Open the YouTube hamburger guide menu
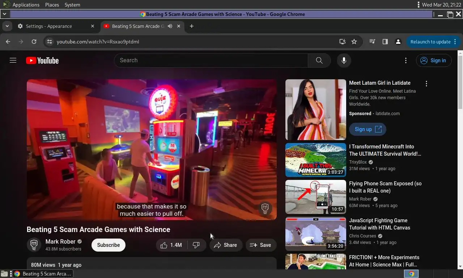The height and width of the screenshot is (278, 463). (13, 60)
